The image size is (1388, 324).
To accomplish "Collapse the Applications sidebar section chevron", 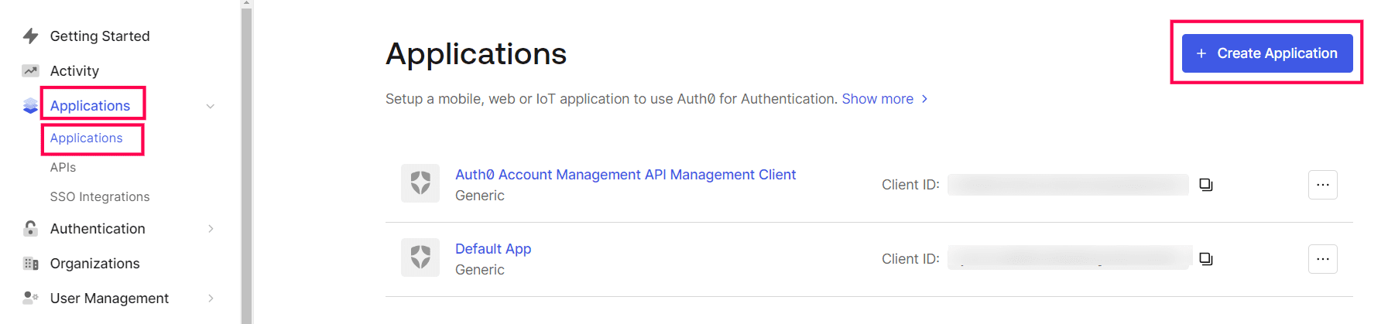I will (x=211, y=106).
